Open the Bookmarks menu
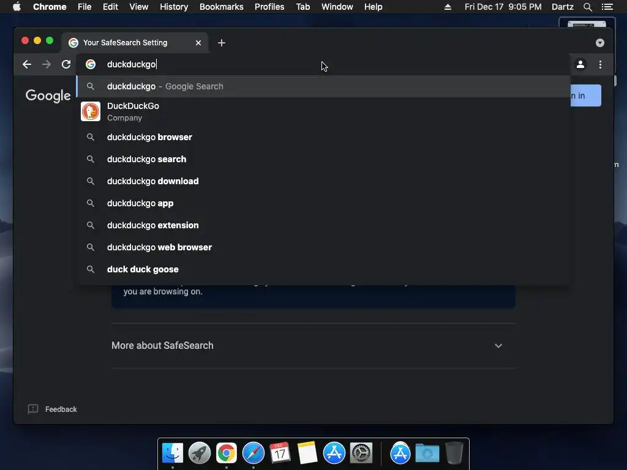Viewport: 627px width, 470px height. click(x=222, y=7)
